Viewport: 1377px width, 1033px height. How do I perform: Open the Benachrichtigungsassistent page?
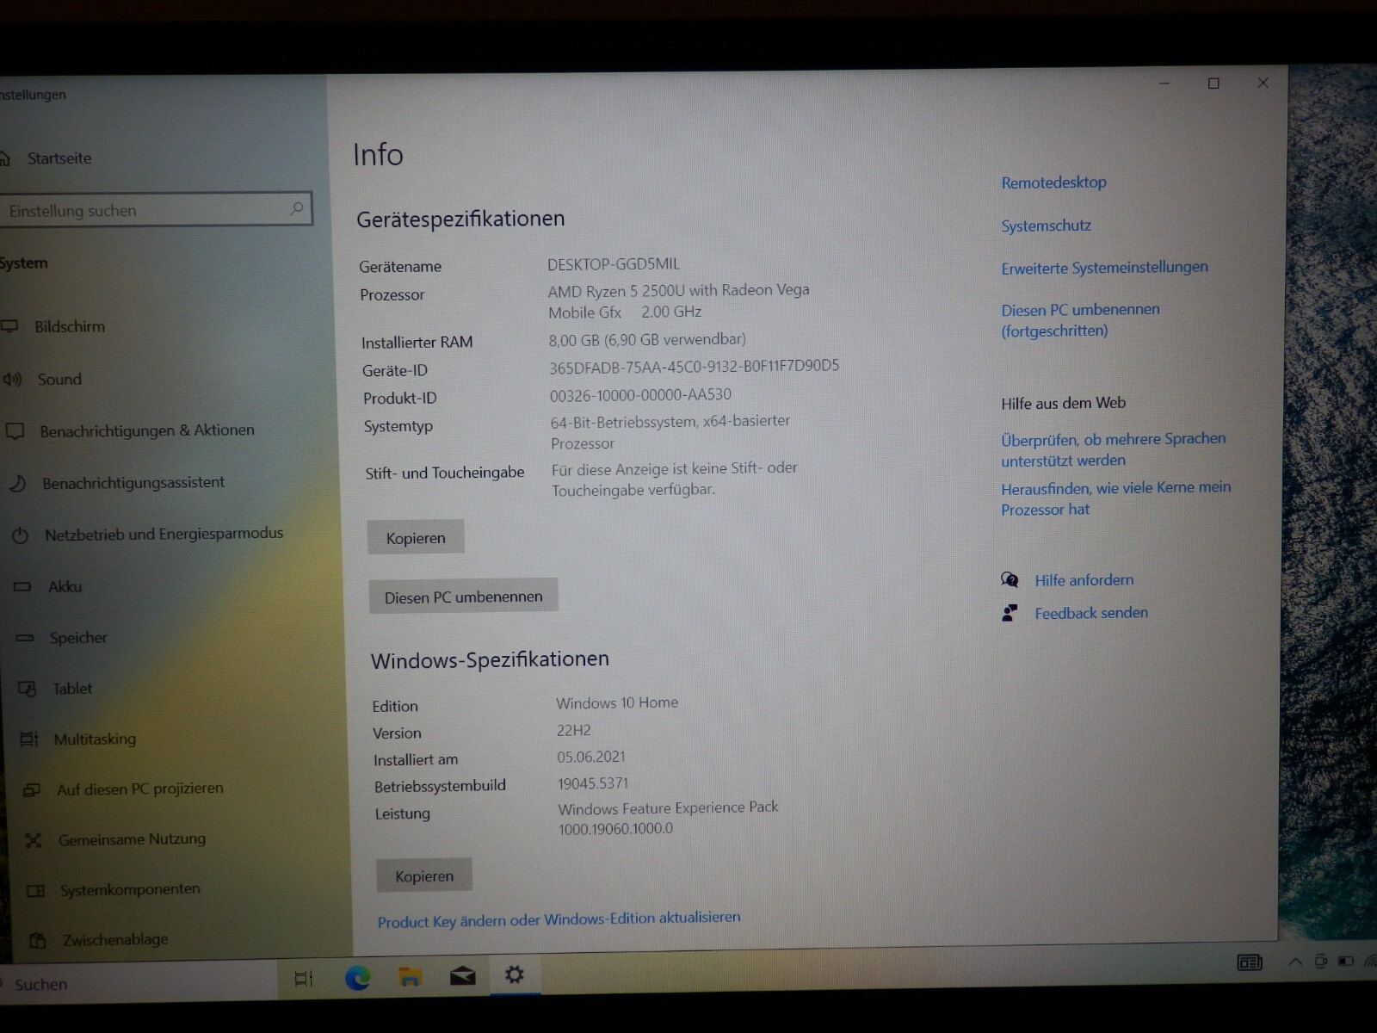(133, 483)
